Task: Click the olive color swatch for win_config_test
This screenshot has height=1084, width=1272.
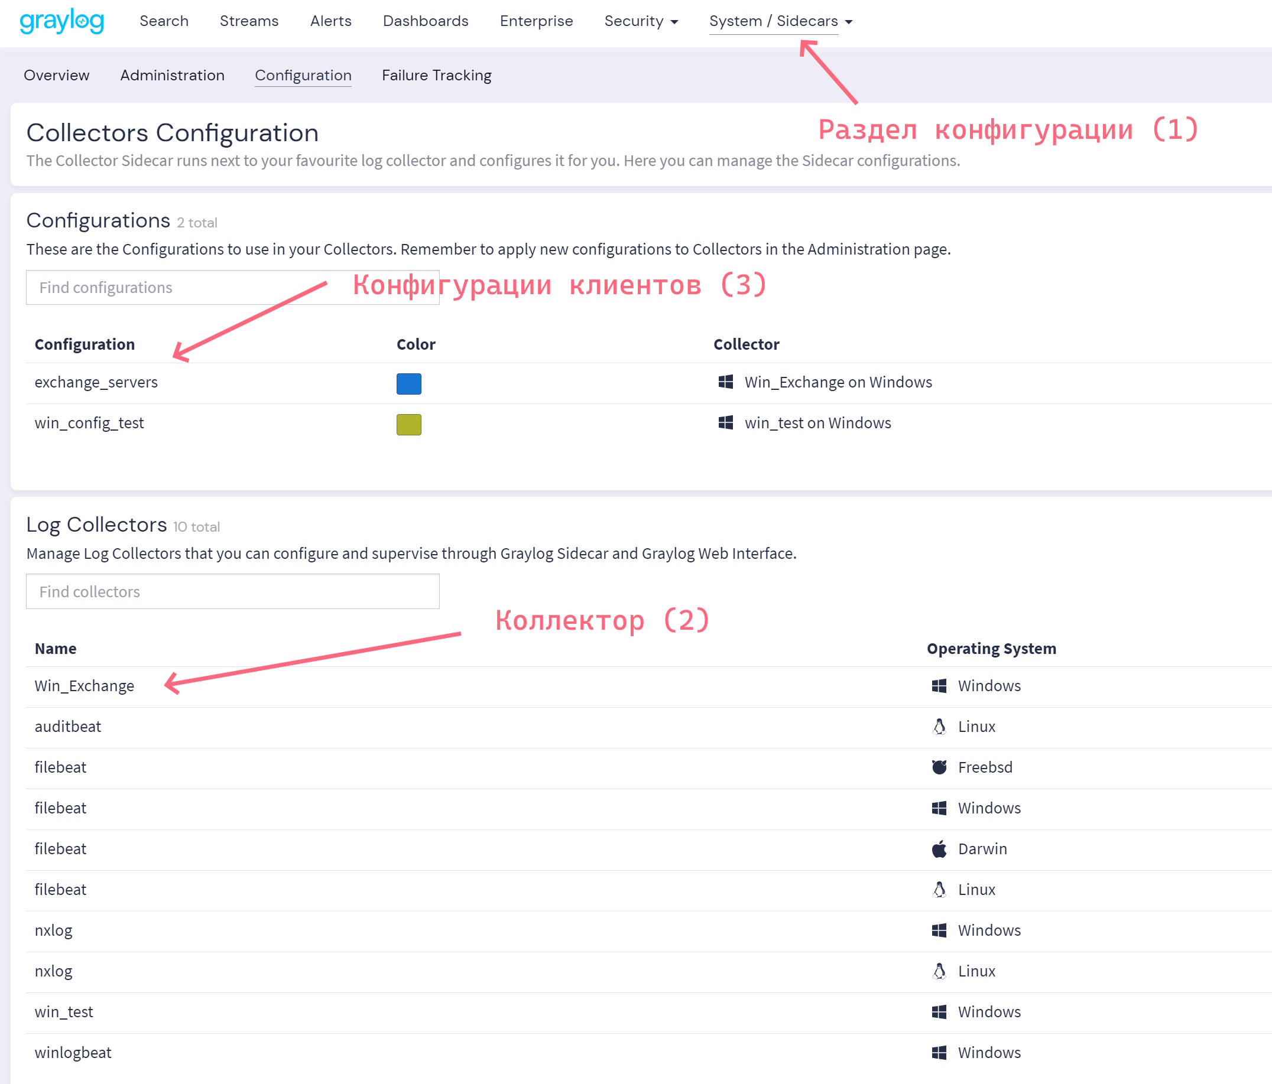Action: tap(409, 425)
